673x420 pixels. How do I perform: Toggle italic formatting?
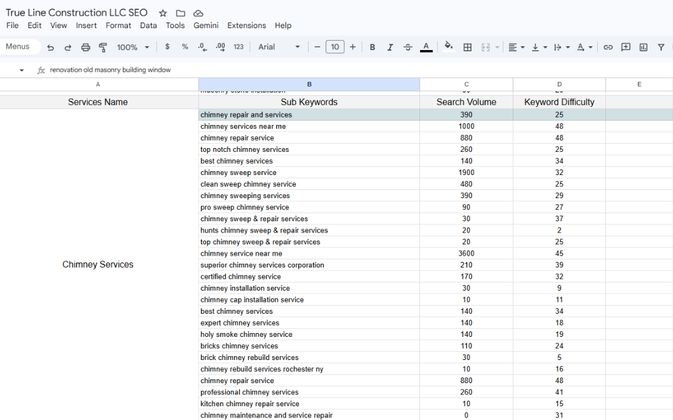390,47
